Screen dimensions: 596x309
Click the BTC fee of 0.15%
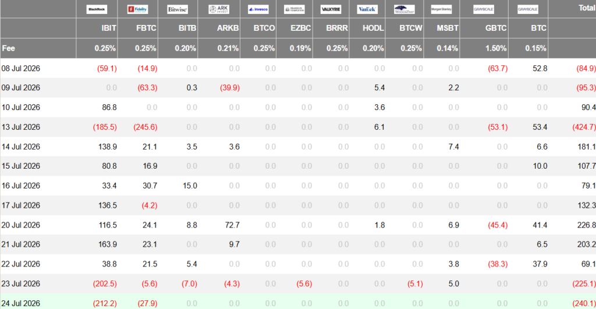536,48
